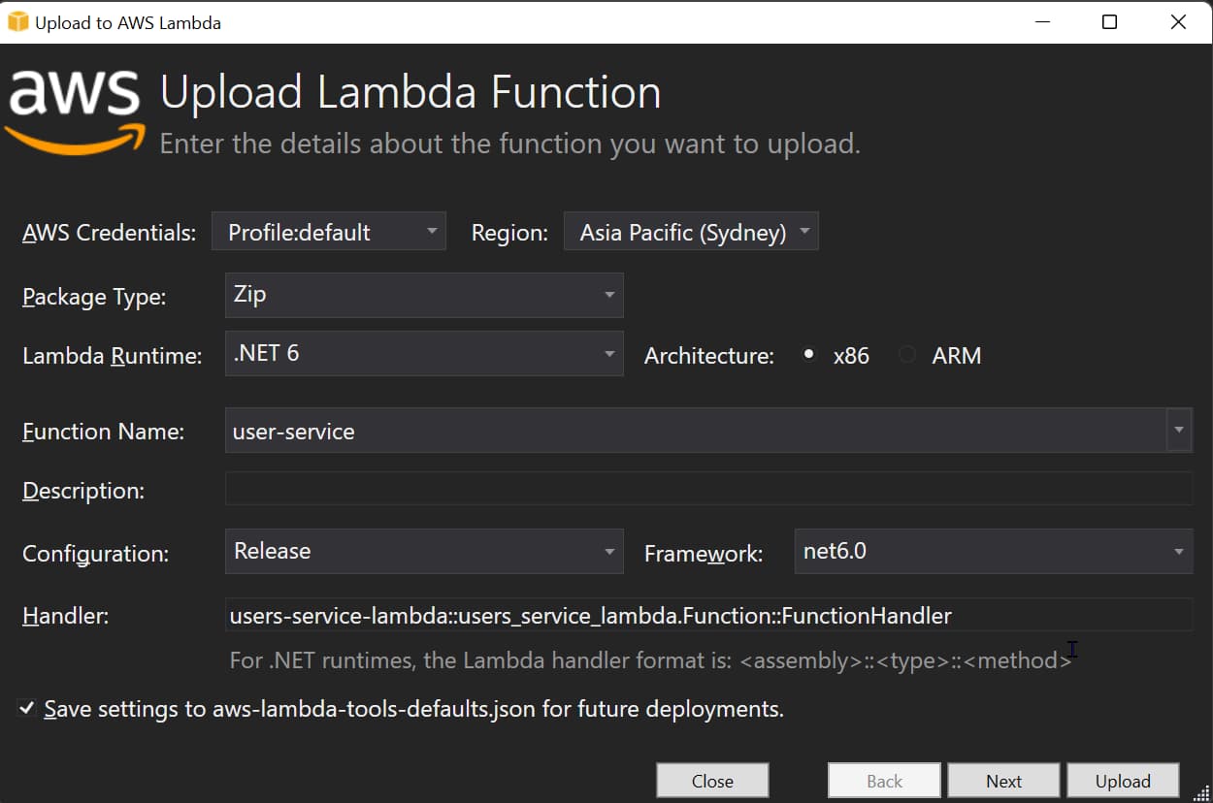Image resolution: width=1213 pixels, height=803 pixels.
Task: Click the Next button
Action: pos(1003,781)
